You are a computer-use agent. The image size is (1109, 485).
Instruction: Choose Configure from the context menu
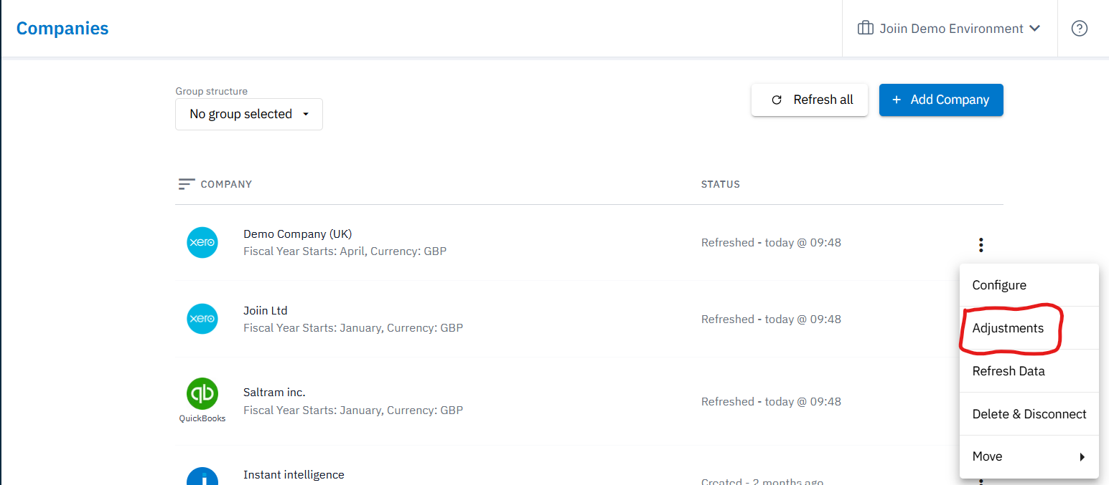pyautogui.click(x=1029, y=285)
